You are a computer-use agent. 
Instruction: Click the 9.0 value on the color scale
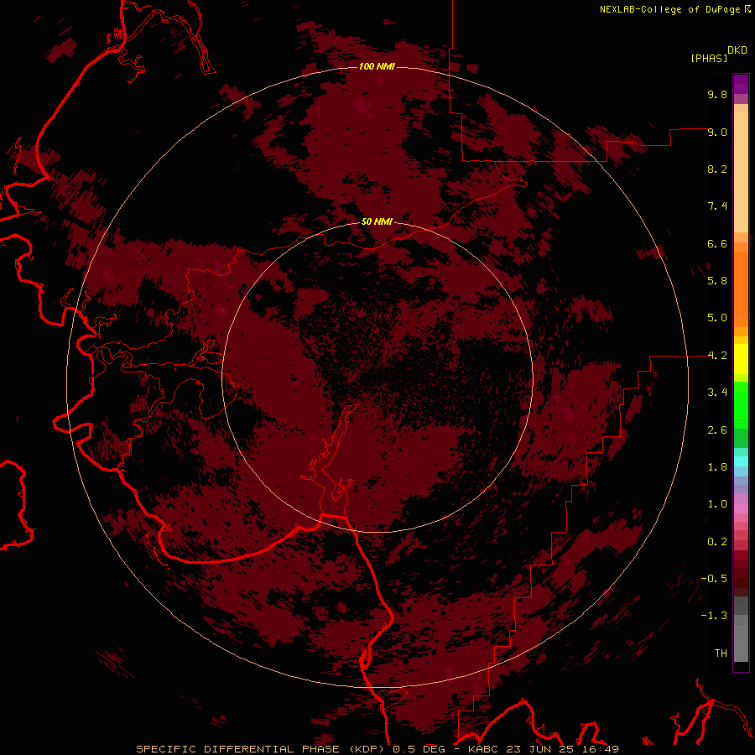[717, 132]
